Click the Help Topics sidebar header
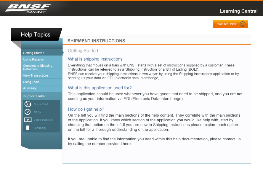 [36, 35]
